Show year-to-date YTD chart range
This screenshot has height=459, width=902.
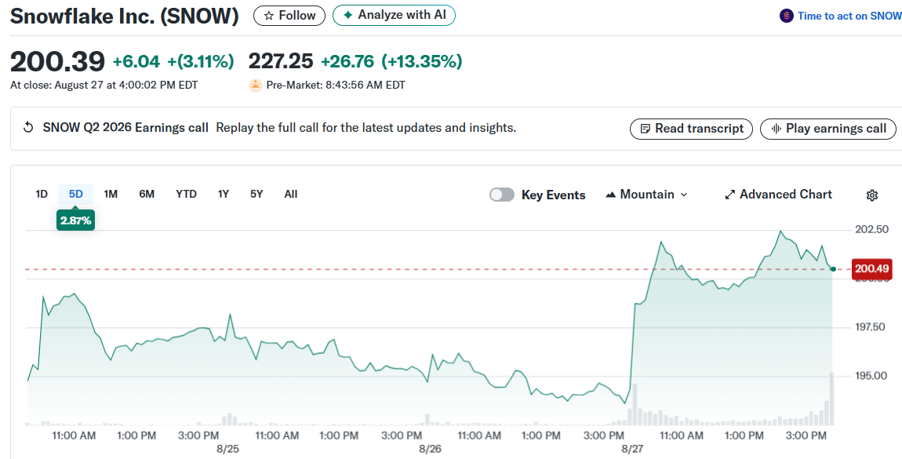pyautogui.click(x=187, y=195)
